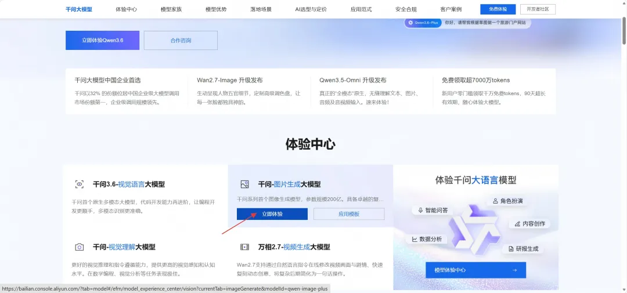The width and height of the screenshot is (627, 293).
Task: Click description text starting 千问首个原生多模态大模型
Action: coord(143,206)
